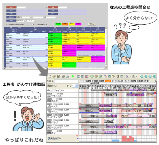Select the 3ヶ月 time range tab

[x=121, y=81]
